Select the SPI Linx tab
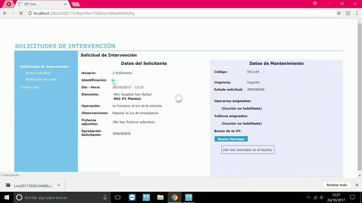The width and height of the screenshot is (362, 203). tap(41, 4)
